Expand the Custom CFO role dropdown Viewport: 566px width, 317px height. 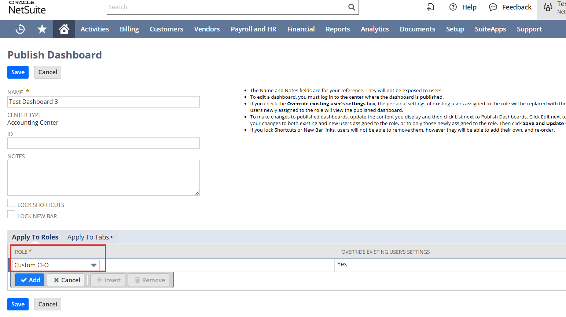click(94, 265)
